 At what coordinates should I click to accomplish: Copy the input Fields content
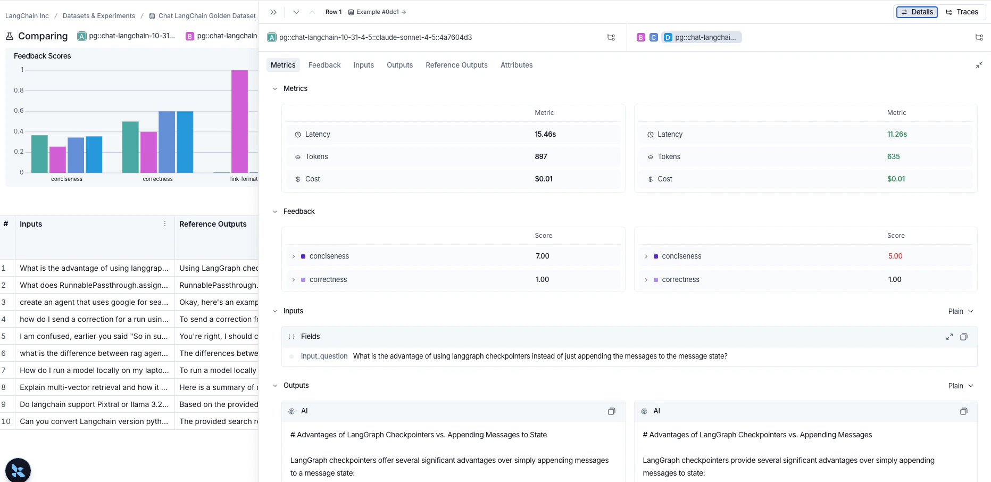coord(964,336)
